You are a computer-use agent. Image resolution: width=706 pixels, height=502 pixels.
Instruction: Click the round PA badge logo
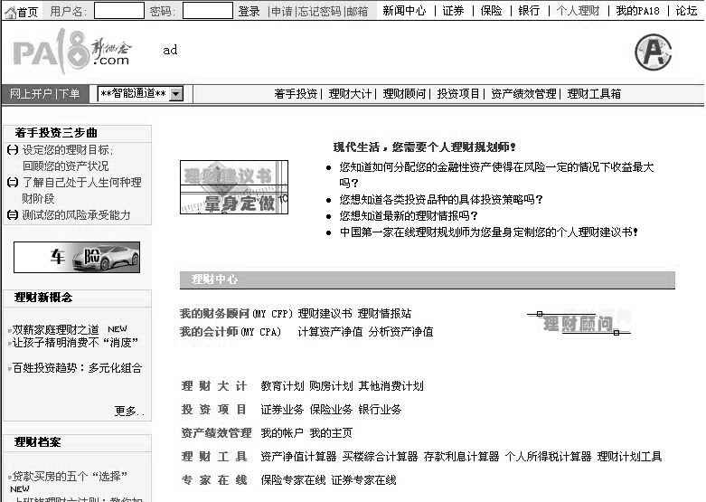pyautogui.click(x=653, y=52)
